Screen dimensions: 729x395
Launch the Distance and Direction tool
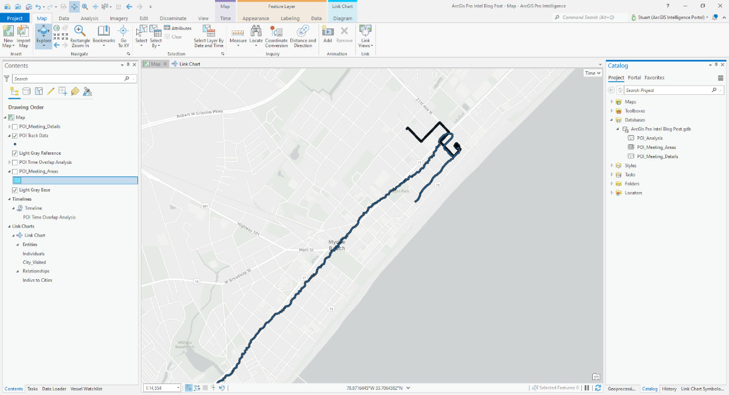click(x=302, y=36)
